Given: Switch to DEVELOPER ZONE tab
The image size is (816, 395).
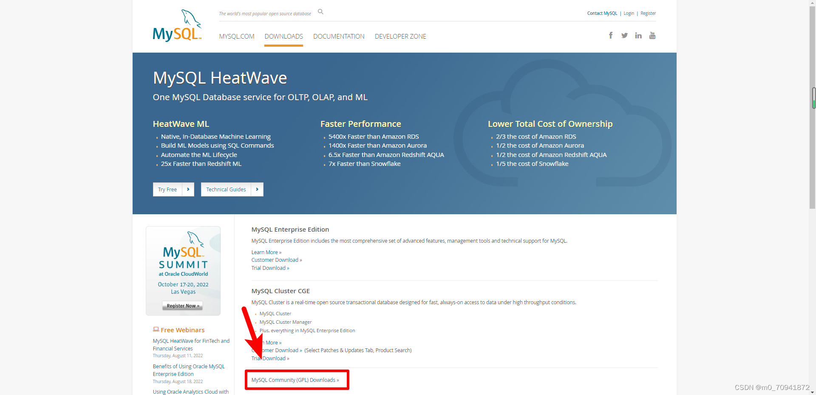Looking at the screenshot, I should point(400,36).
